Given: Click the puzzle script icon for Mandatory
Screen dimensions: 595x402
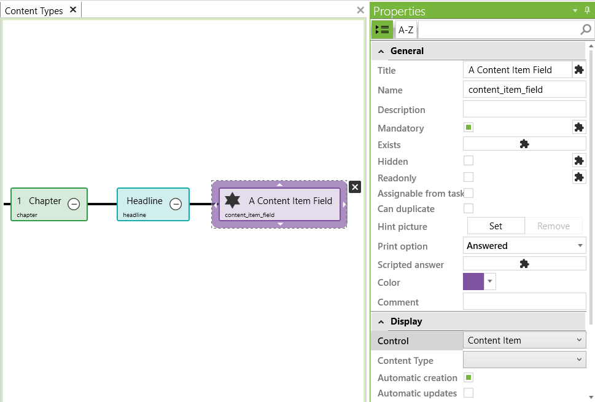Looking at the screenshot, I should [x=578, y=127].
